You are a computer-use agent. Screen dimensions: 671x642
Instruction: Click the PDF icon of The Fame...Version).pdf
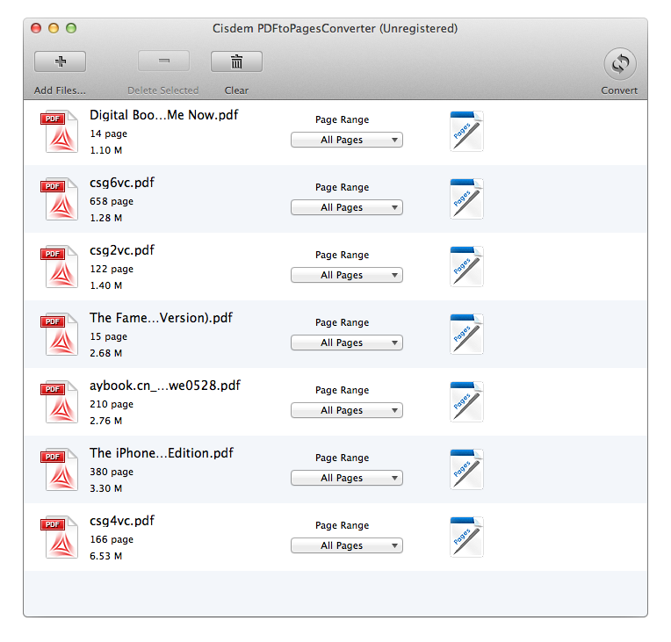pos(60,335)
